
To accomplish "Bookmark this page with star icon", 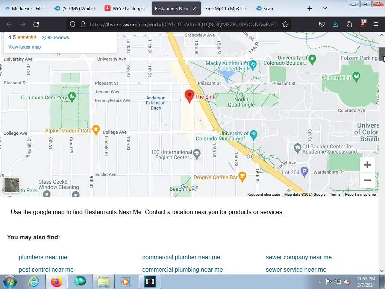I will pos(285,24).
